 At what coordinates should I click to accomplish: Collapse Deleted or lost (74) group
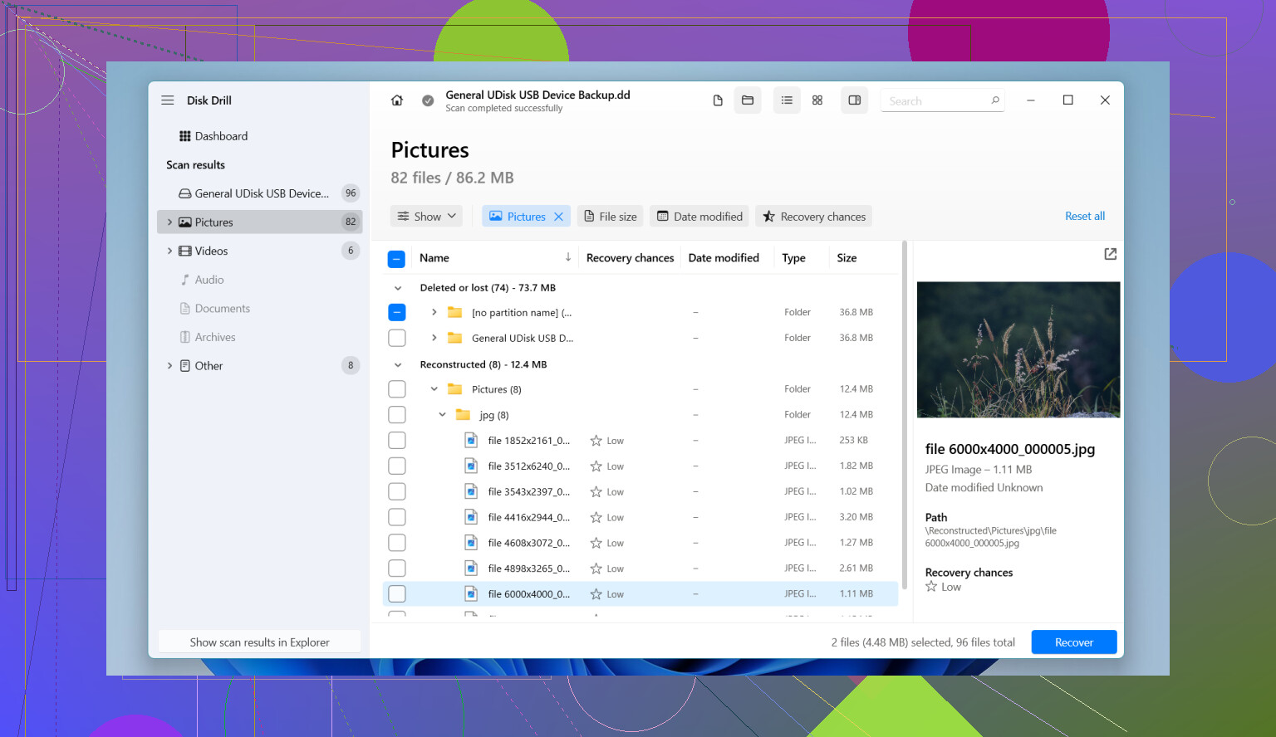398,288
